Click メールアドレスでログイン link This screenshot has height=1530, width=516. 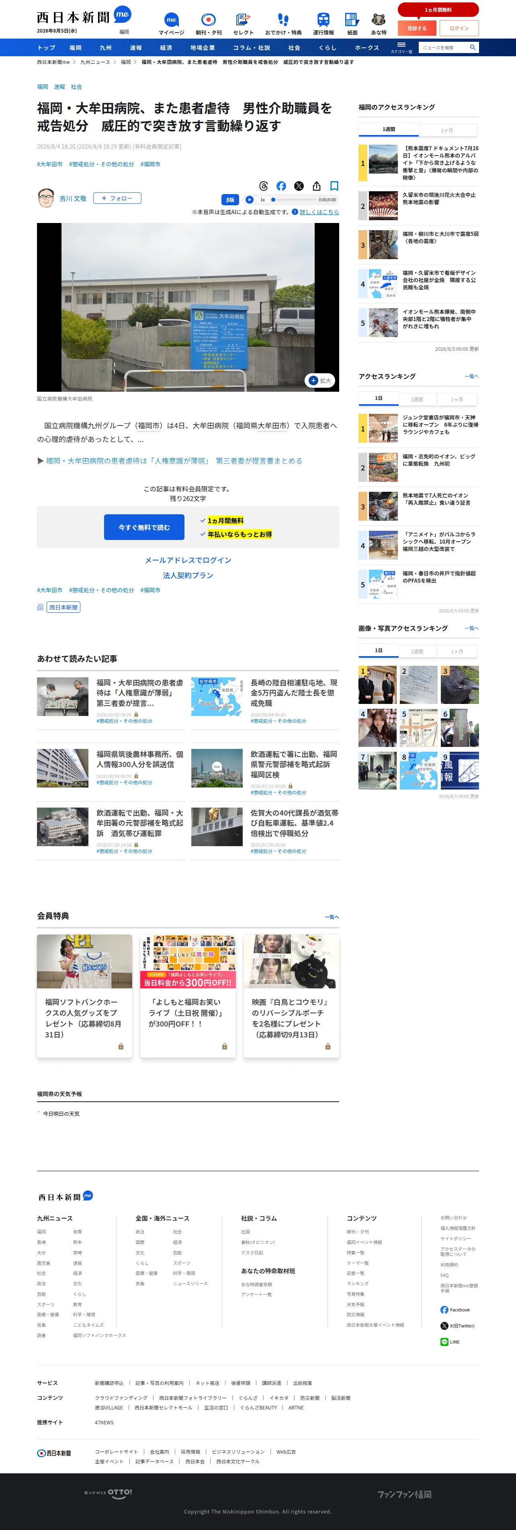[188, 560]
